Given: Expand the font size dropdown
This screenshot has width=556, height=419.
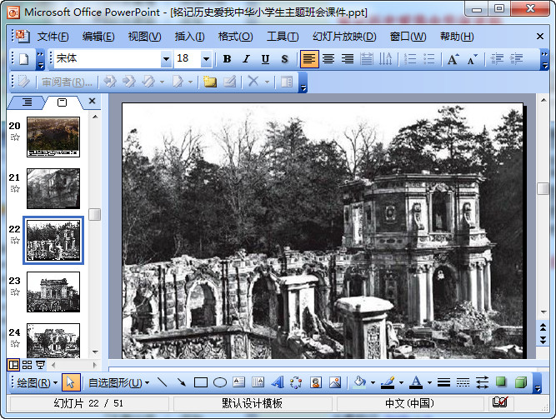Looking at the screenshot, I should click(x=206, y=59).
